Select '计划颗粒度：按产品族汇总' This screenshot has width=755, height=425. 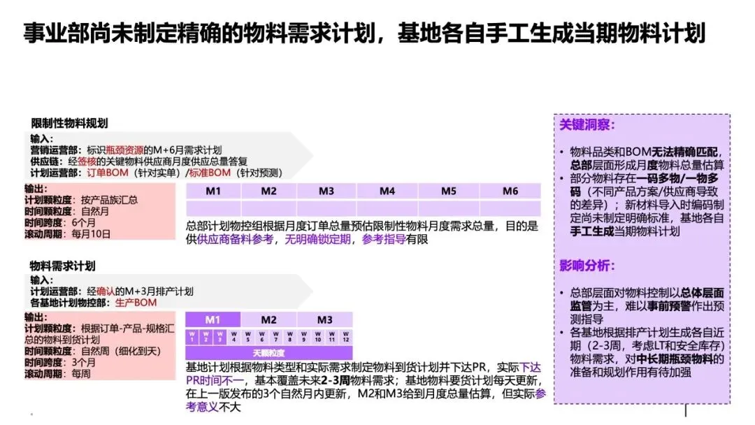[x=81, y=200]
